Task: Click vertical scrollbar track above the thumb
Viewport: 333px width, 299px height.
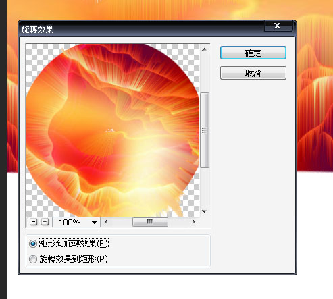Action: pos(205,73)
